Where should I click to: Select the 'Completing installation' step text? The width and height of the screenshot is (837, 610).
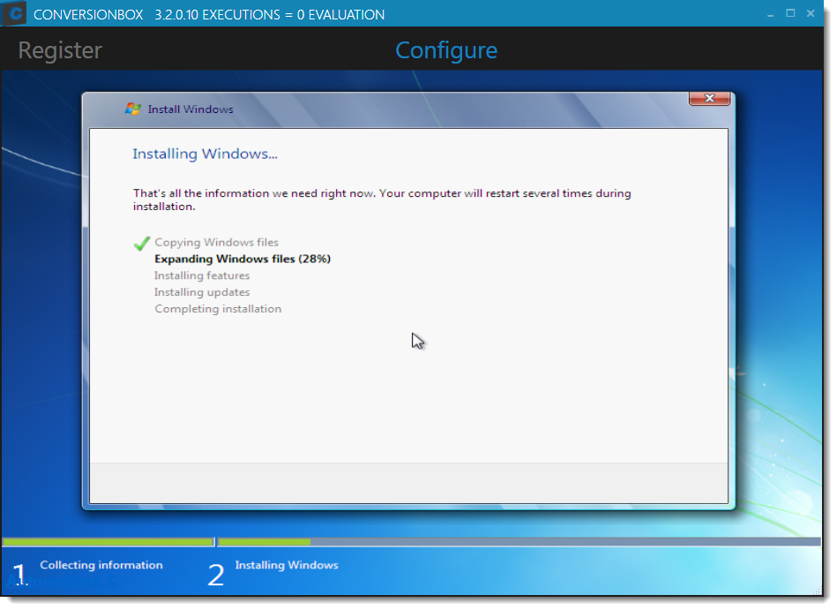click(218, 308)
